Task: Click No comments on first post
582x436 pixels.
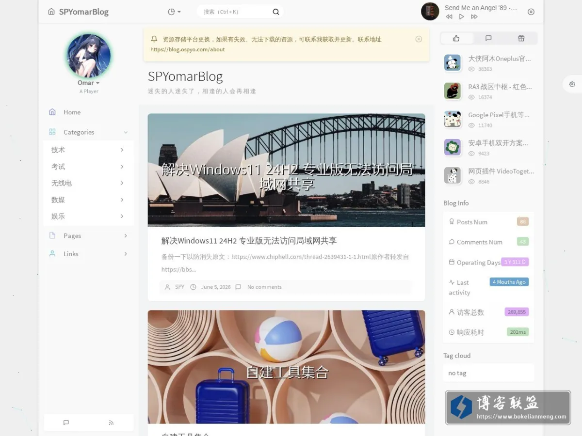Action: click(x=264, y=287)
